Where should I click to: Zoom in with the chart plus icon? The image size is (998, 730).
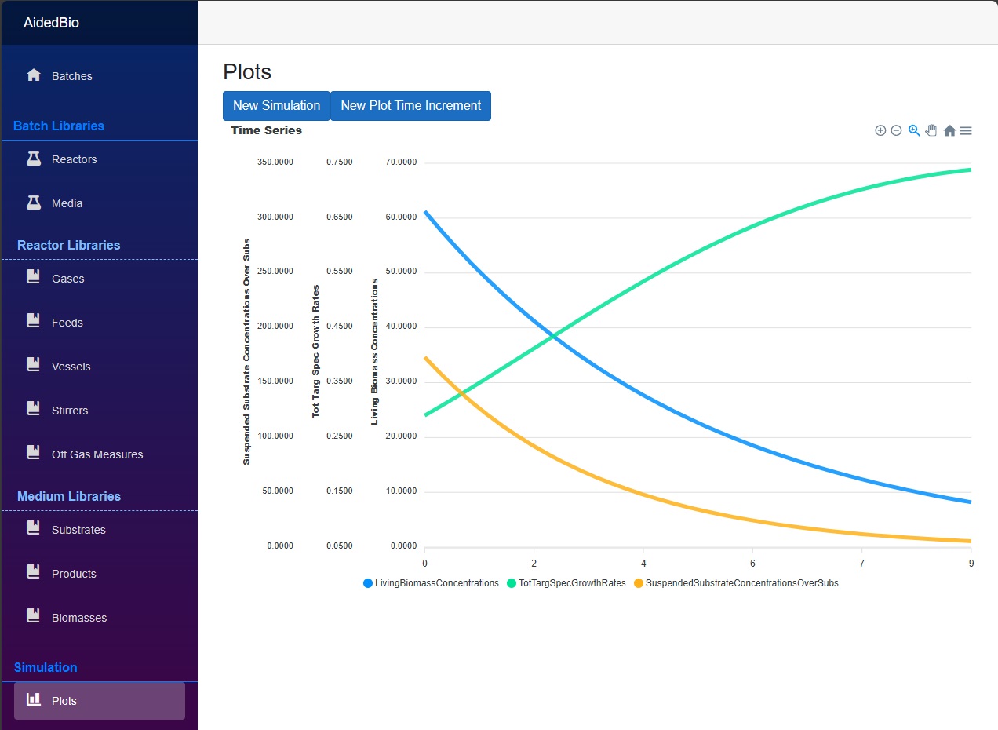click(880, 130)
